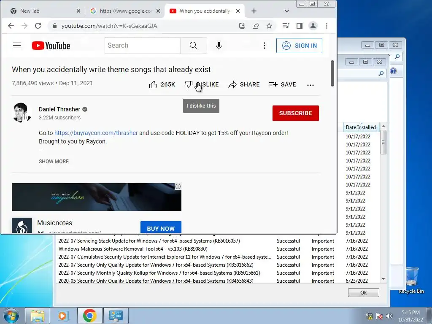Click the Chrome taskbar icon
This screenshot has width=432, height=324.
coord(89,316)
